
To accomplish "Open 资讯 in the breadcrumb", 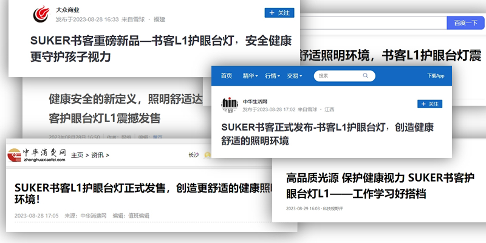I will [97, 156].
